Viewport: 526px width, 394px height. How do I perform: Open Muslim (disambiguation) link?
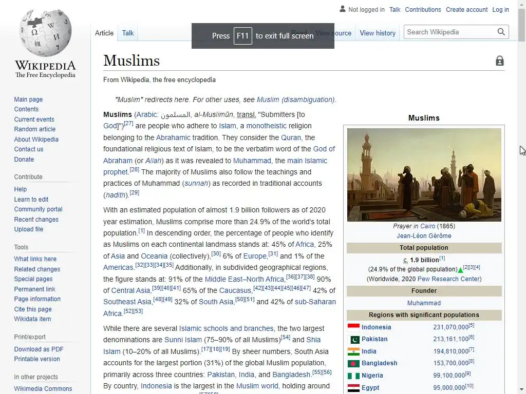pyautogui.click(x=295, y=100)
